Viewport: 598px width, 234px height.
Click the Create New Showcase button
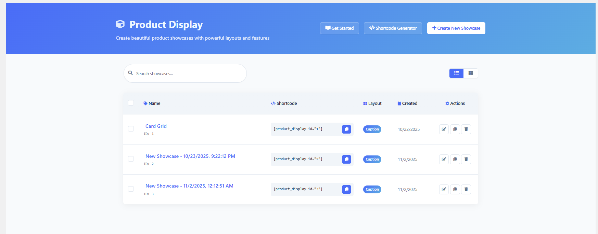[456, 28]
